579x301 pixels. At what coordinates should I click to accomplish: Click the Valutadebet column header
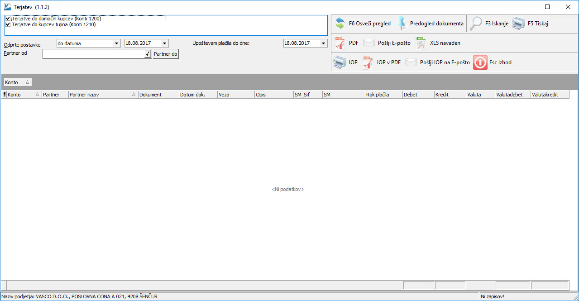[513, 95]
